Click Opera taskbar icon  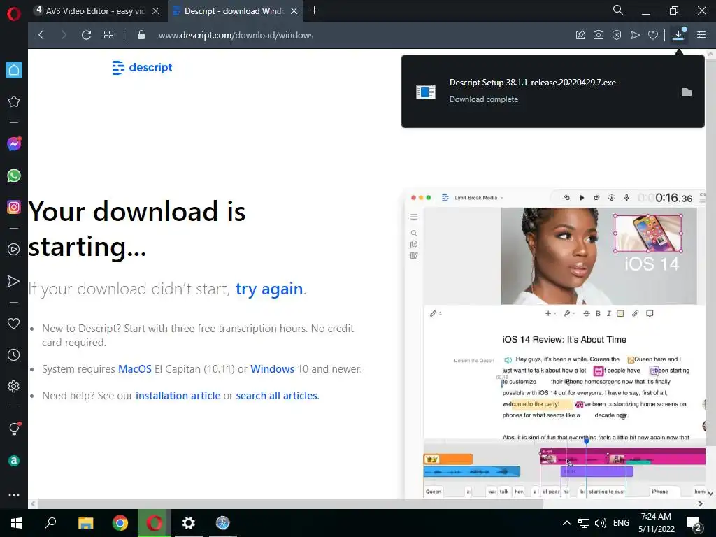tap(155, 523)
